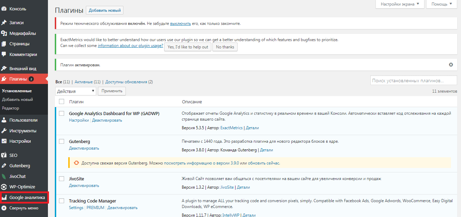The image size is (461, 217).
Task: Click the Добавить новый button
Action: pos(104,10)
